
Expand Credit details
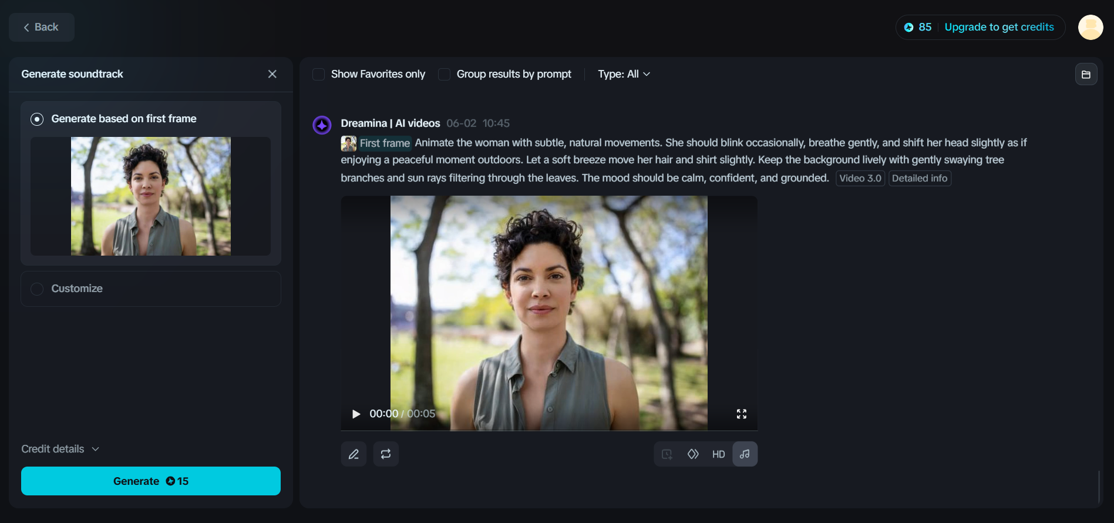tap(60, 449)
